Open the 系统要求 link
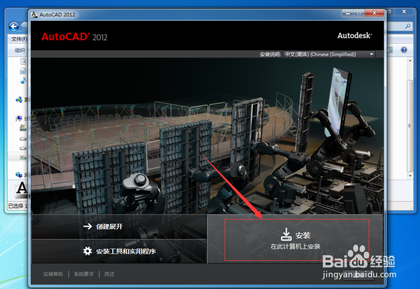 [84, 274]
